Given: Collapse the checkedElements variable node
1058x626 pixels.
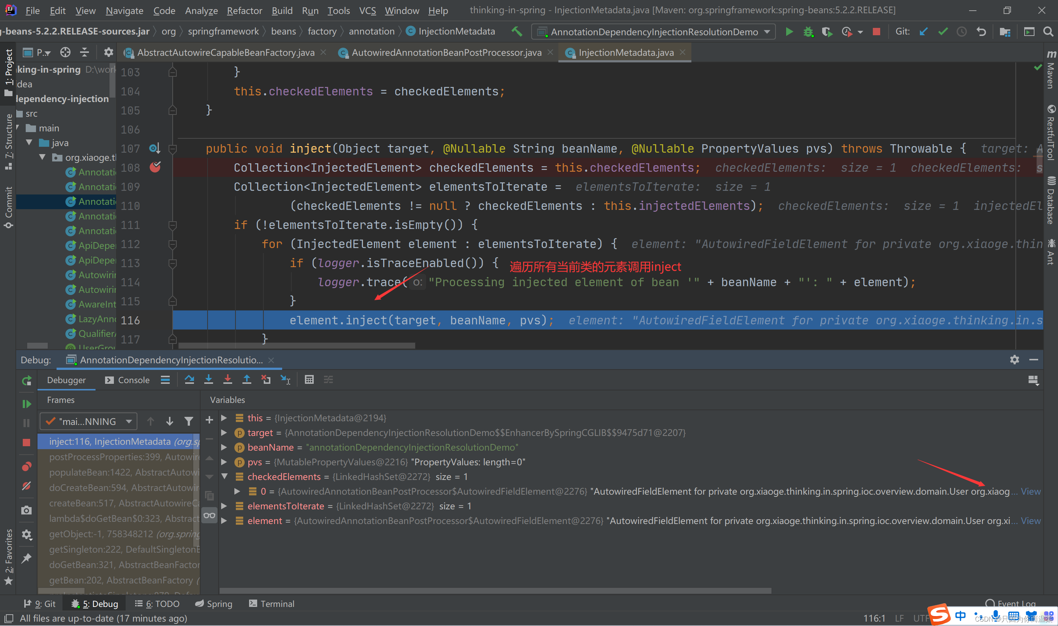Looking at the screenshot, I should [x=224, y=477].
